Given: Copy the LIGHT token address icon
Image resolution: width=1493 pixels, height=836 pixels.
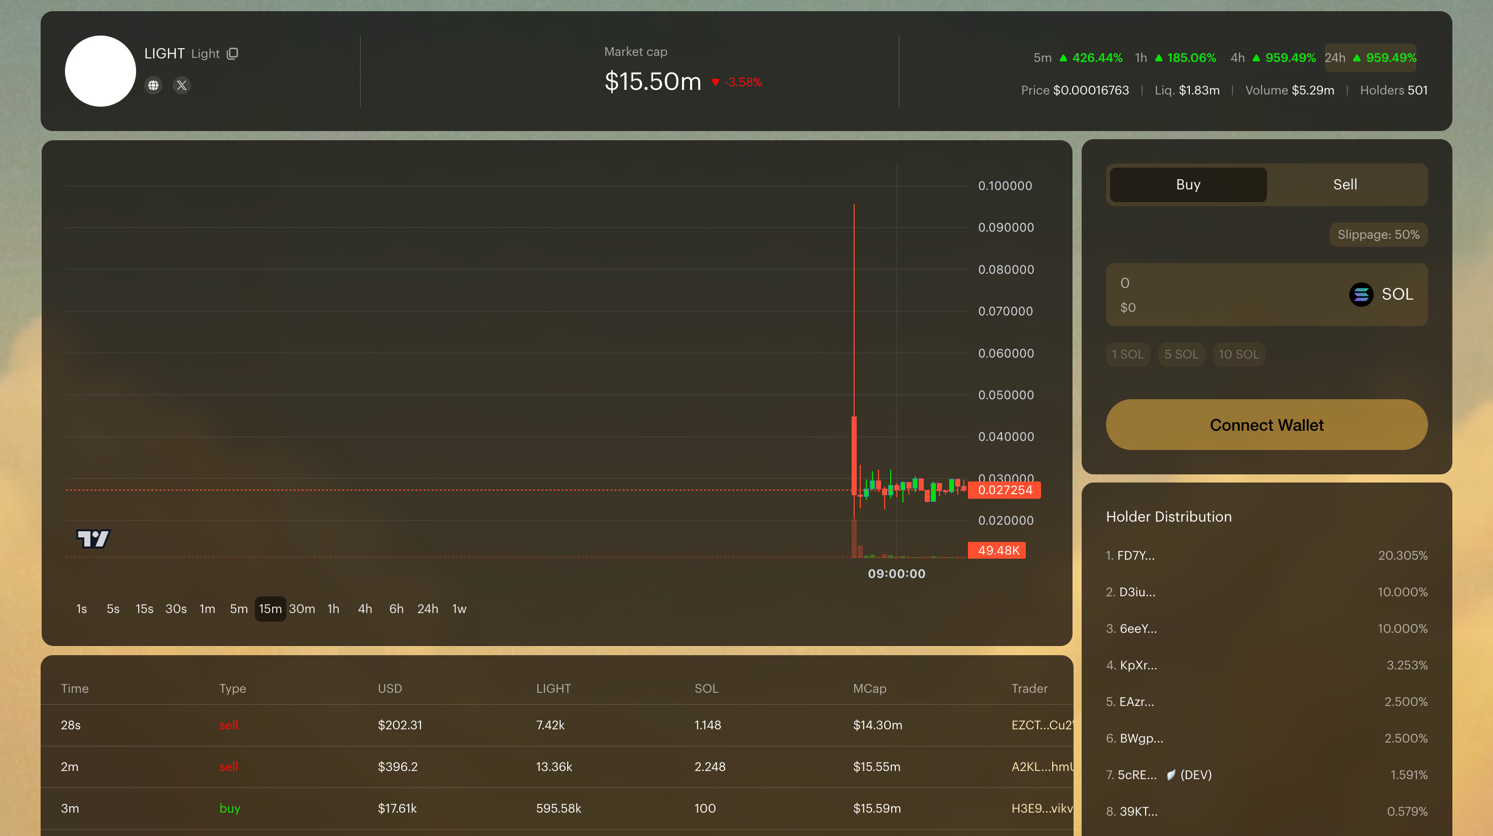Looking at the screenshot, I should click(233, 54).
